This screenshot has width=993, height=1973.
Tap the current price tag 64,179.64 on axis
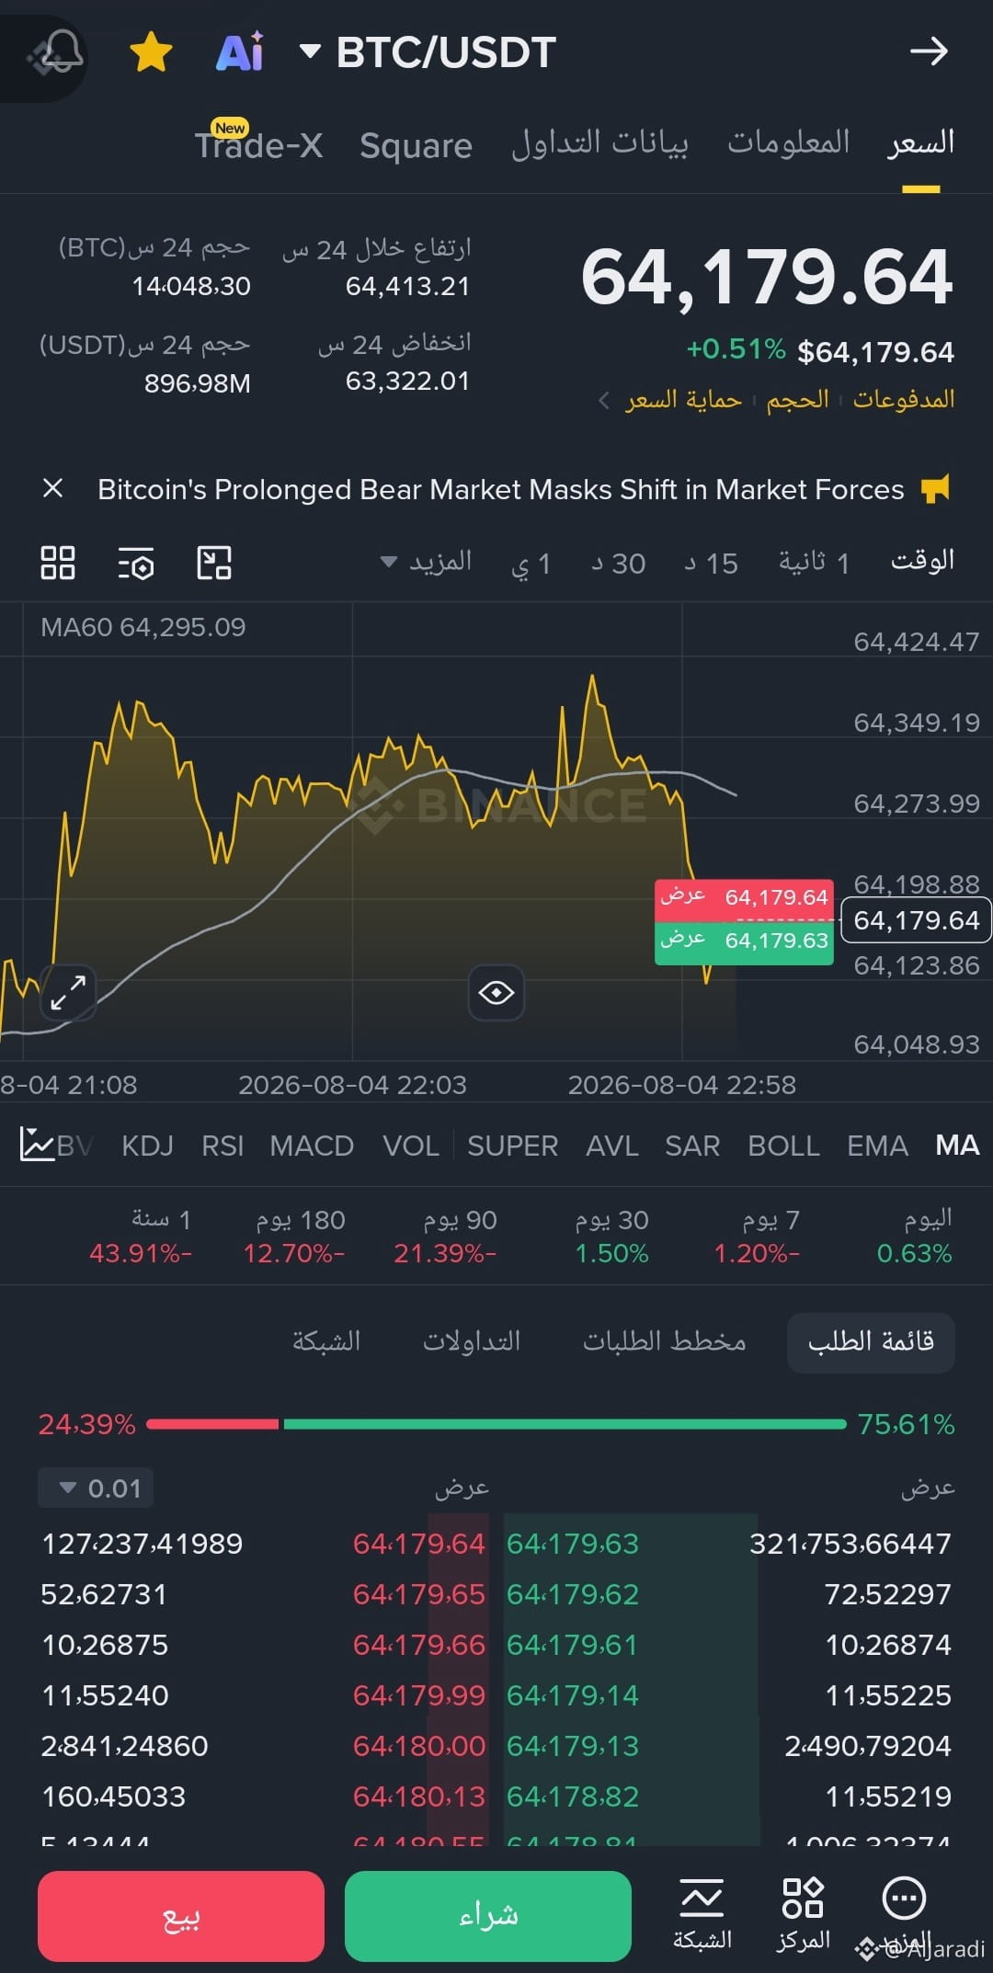[x=916, y=919]
